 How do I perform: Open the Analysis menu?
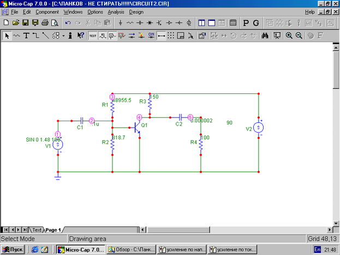[116, 11]
